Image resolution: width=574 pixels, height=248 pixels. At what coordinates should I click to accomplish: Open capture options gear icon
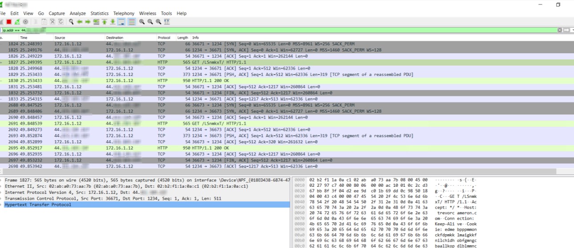(25, 21)
